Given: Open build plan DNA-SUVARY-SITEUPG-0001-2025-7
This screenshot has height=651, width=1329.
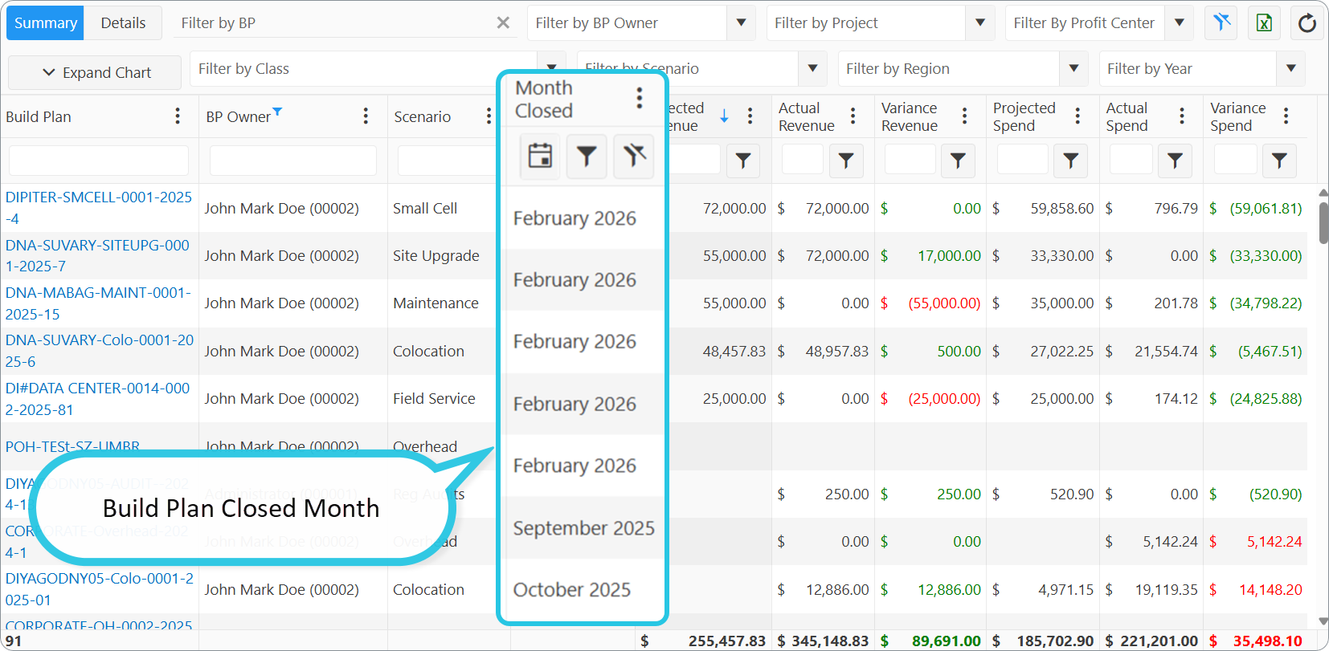Looking at the screenshot, I should pyautogui.click(x=97, y=255).
